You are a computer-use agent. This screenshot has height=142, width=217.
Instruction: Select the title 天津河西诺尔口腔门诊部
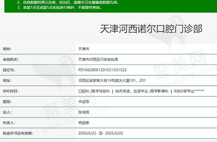click(x=151, y=29)
